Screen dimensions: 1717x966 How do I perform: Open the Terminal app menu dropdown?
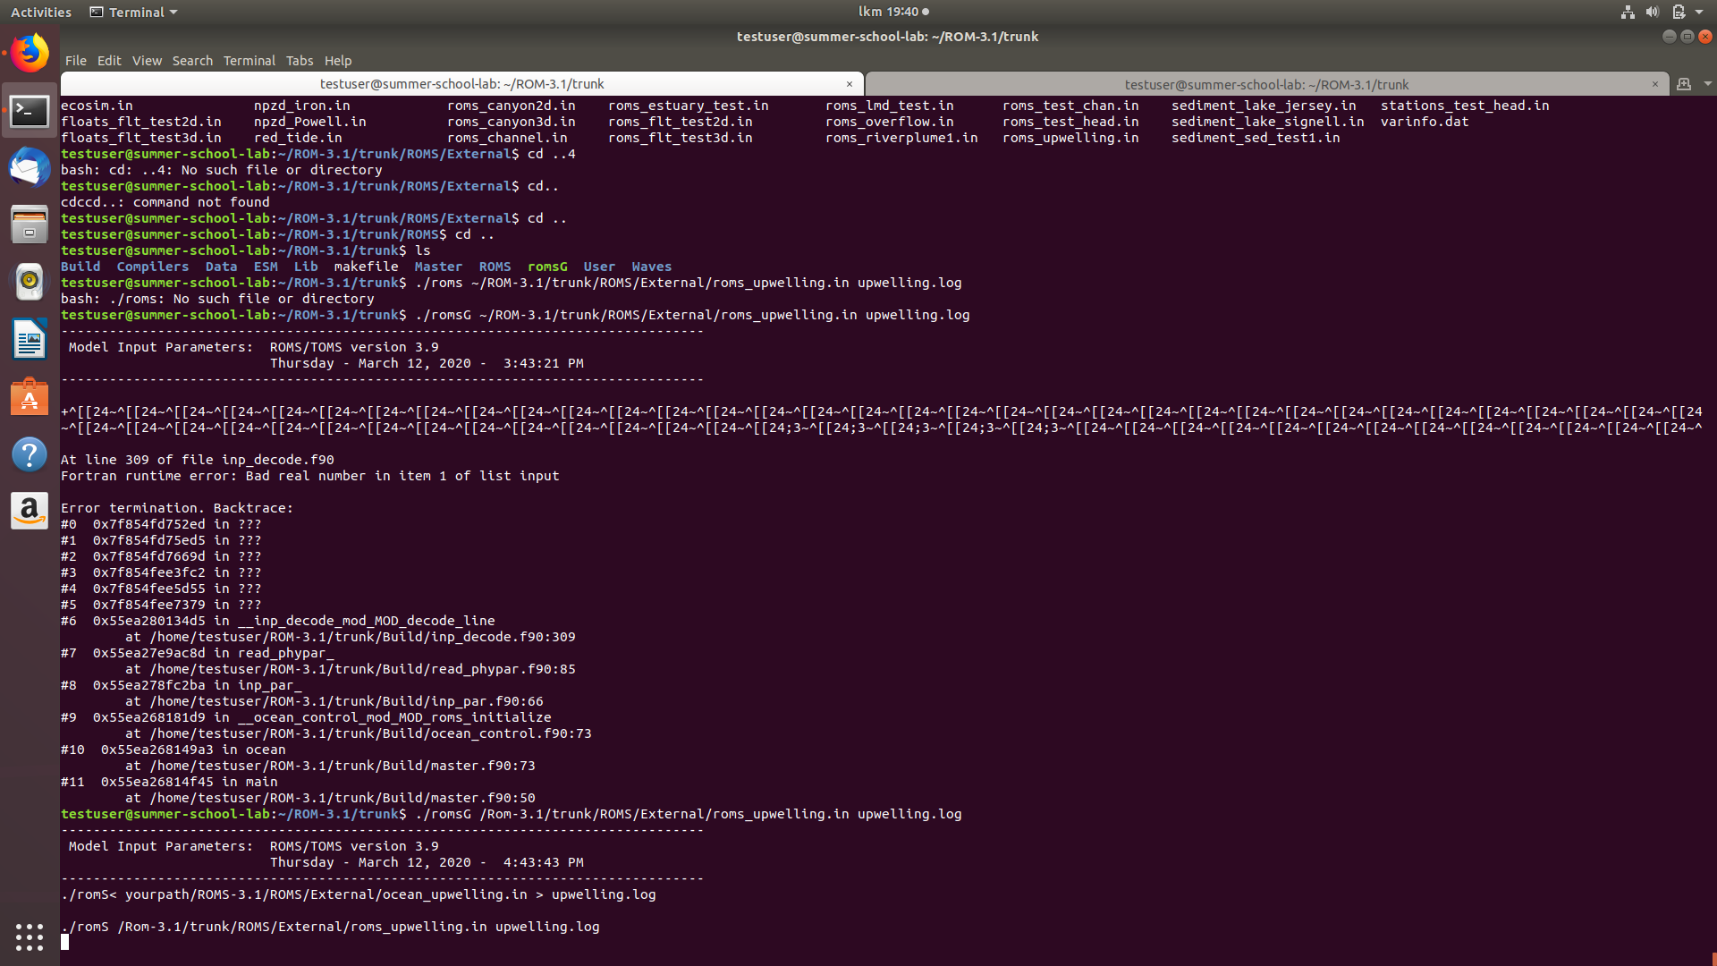[134, 12]
